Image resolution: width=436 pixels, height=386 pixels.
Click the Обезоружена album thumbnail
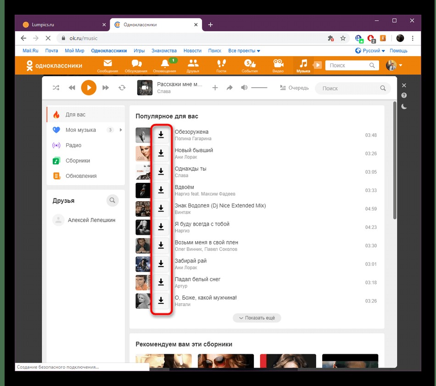[x=143, y=135]
